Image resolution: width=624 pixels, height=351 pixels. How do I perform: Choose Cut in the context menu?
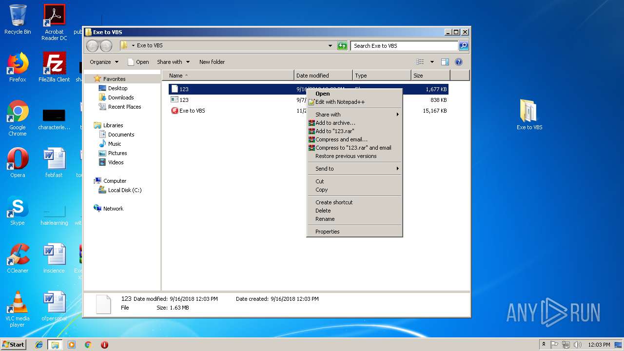tap(354, 181)
